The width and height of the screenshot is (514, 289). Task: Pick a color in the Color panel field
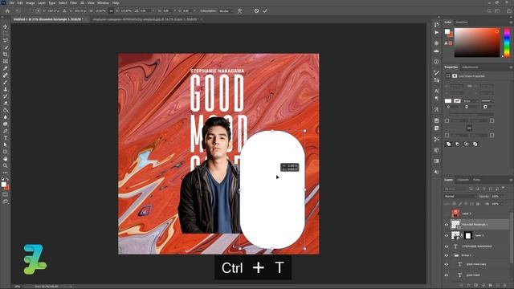476,43
